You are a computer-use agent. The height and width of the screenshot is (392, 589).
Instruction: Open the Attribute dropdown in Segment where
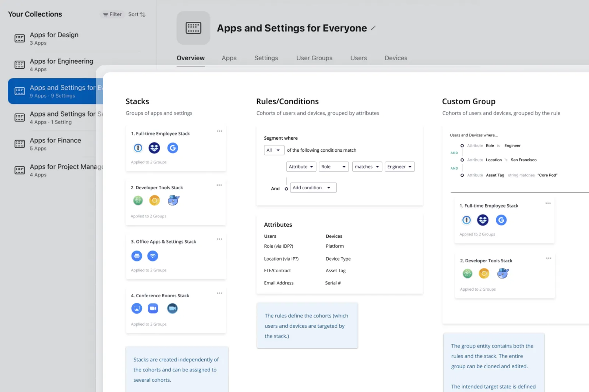[x=301, y=167]
